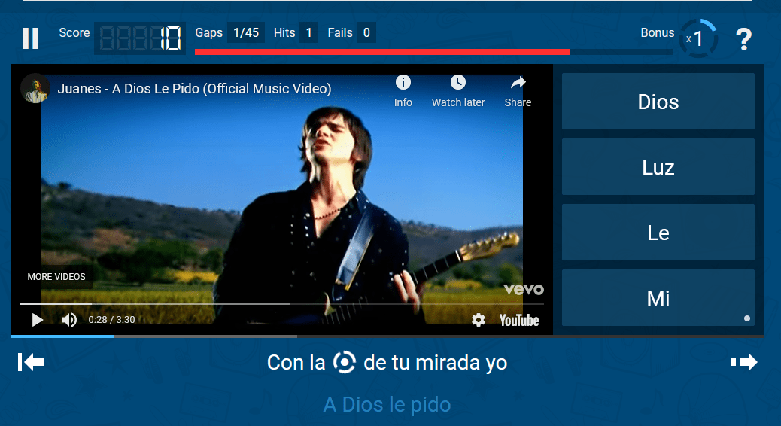
Task: Click the current lyric 'de tu mirada yo'
Action: click(436, 363)
